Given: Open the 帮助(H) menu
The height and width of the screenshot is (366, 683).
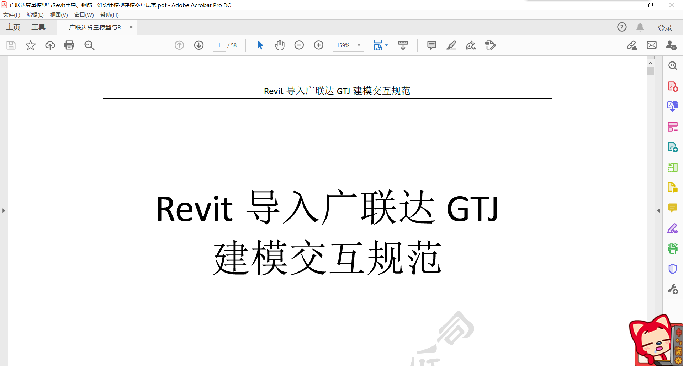Looking at the screenshot, I should [109, 15].
